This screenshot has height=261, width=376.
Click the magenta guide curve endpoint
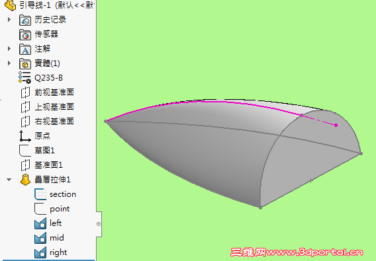(336, 126)
